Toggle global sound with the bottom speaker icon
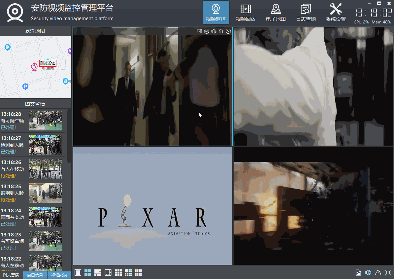Screen dimensions: 394x279 pos(368,273)
